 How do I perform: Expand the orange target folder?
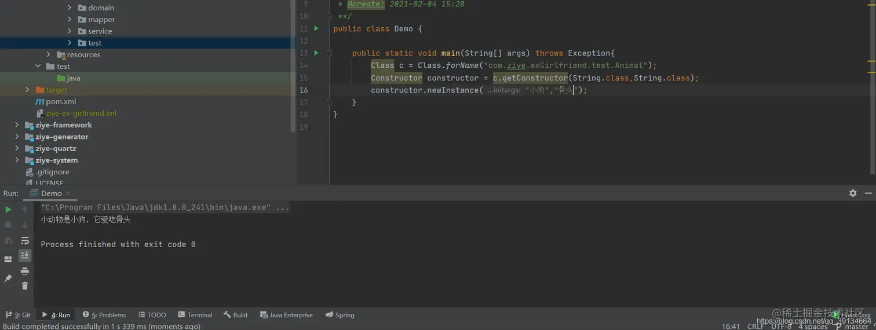(x=27, y=90)
